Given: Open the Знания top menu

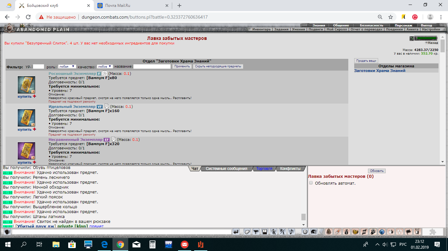Looking at the screenshot, I should [x=319, y=25].
